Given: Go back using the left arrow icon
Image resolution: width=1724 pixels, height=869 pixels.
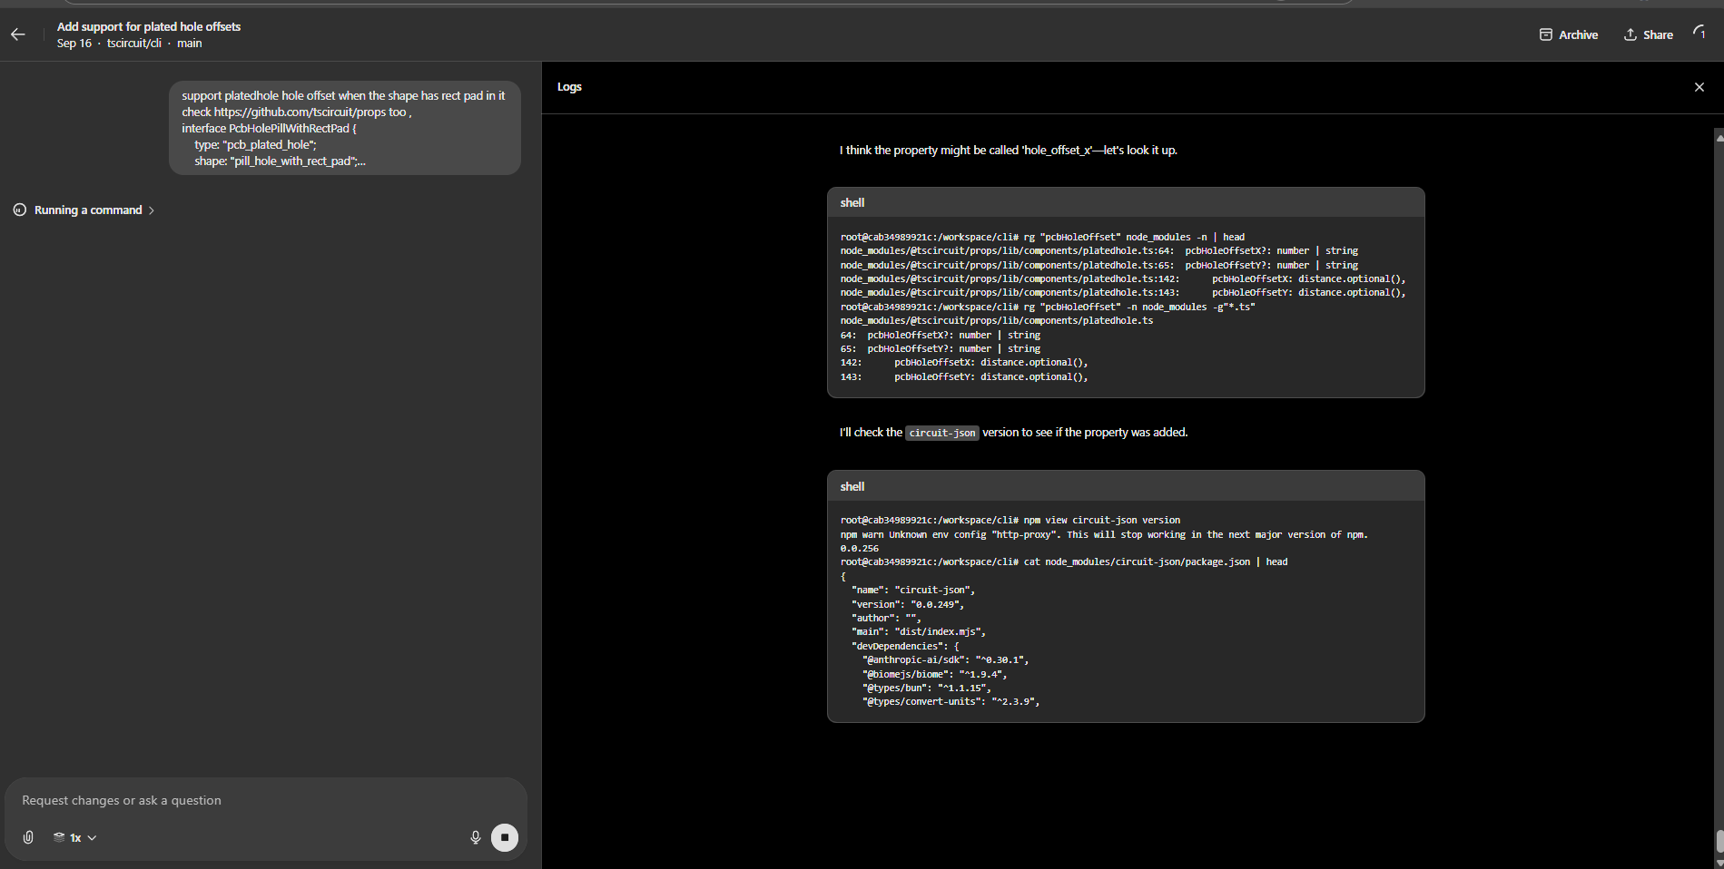Looking at the screenshot, I should tap(18, 34).
